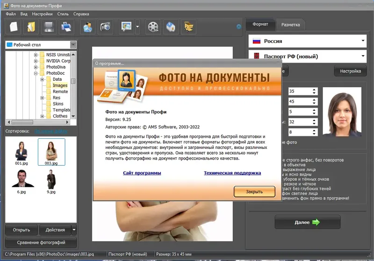Viewport: 374px width, 261px height.
Task: Open the film reel video tutorial icon
Action: click(x=153, y=27)
